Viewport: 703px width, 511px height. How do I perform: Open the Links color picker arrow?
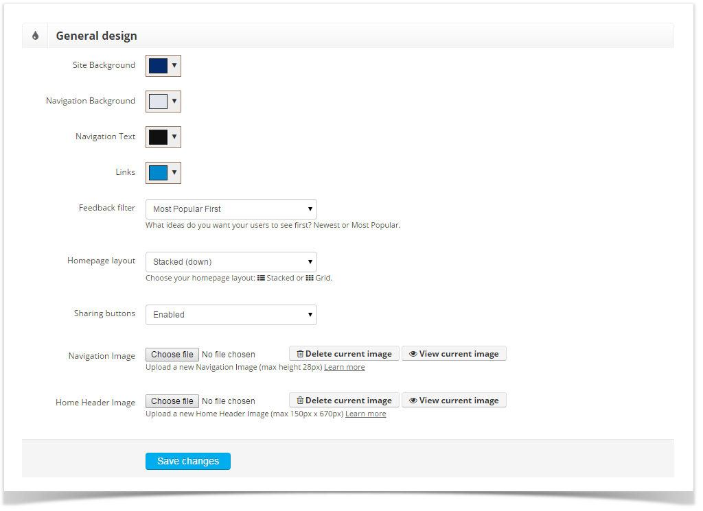[174, 172]
